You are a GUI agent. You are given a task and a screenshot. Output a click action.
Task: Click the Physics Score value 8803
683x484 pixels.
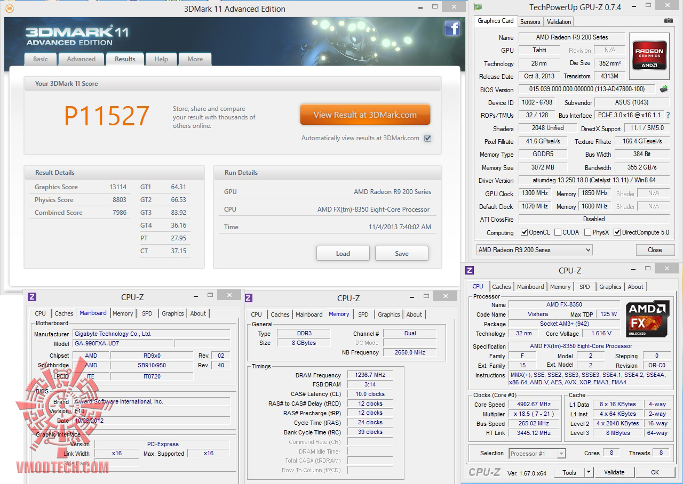click(x=120, y=200)
